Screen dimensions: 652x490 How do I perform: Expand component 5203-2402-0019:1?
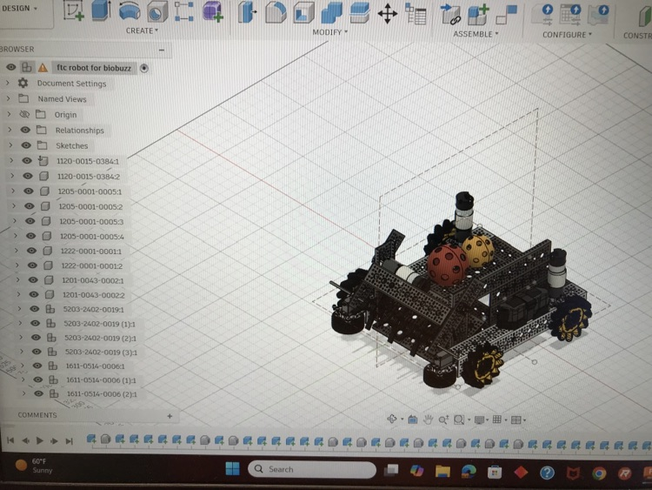coord(19,309)
